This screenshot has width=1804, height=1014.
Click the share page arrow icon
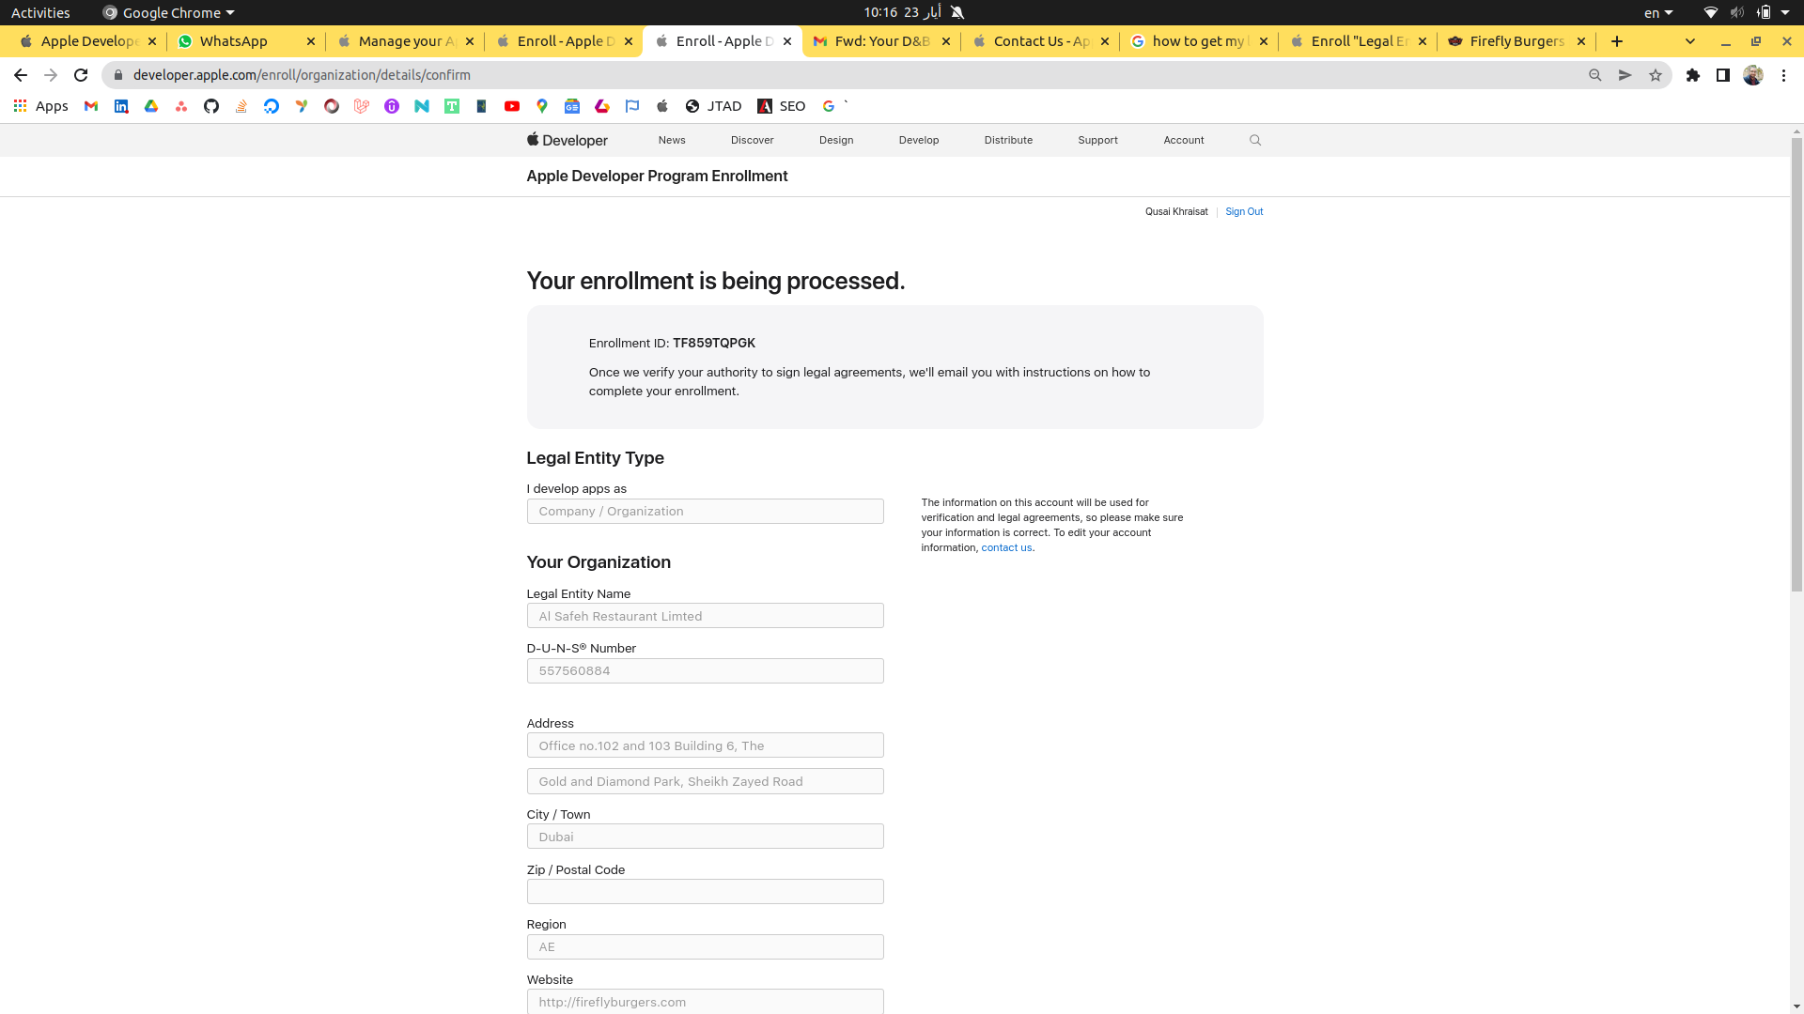point(1625,75)
